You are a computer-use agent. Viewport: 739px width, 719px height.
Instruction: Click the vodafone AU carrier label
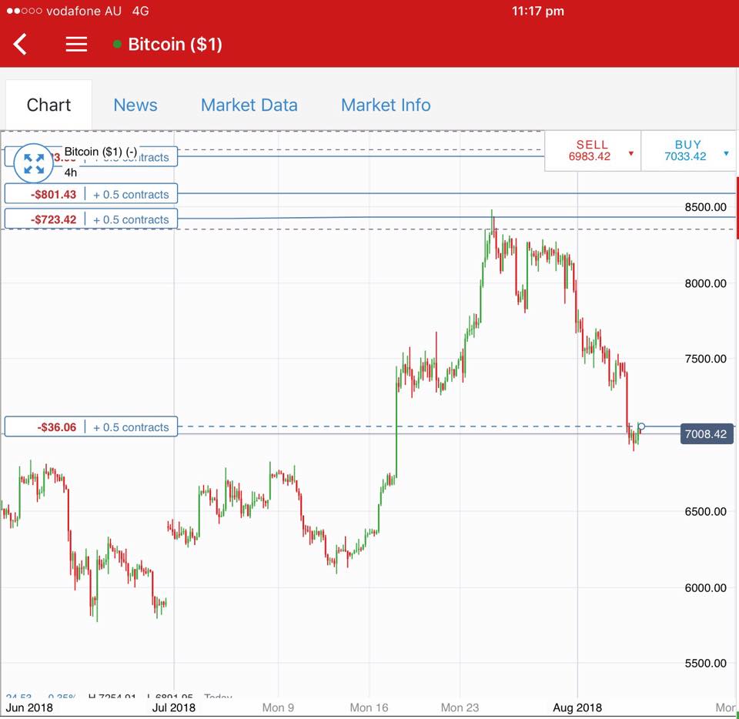84,11
